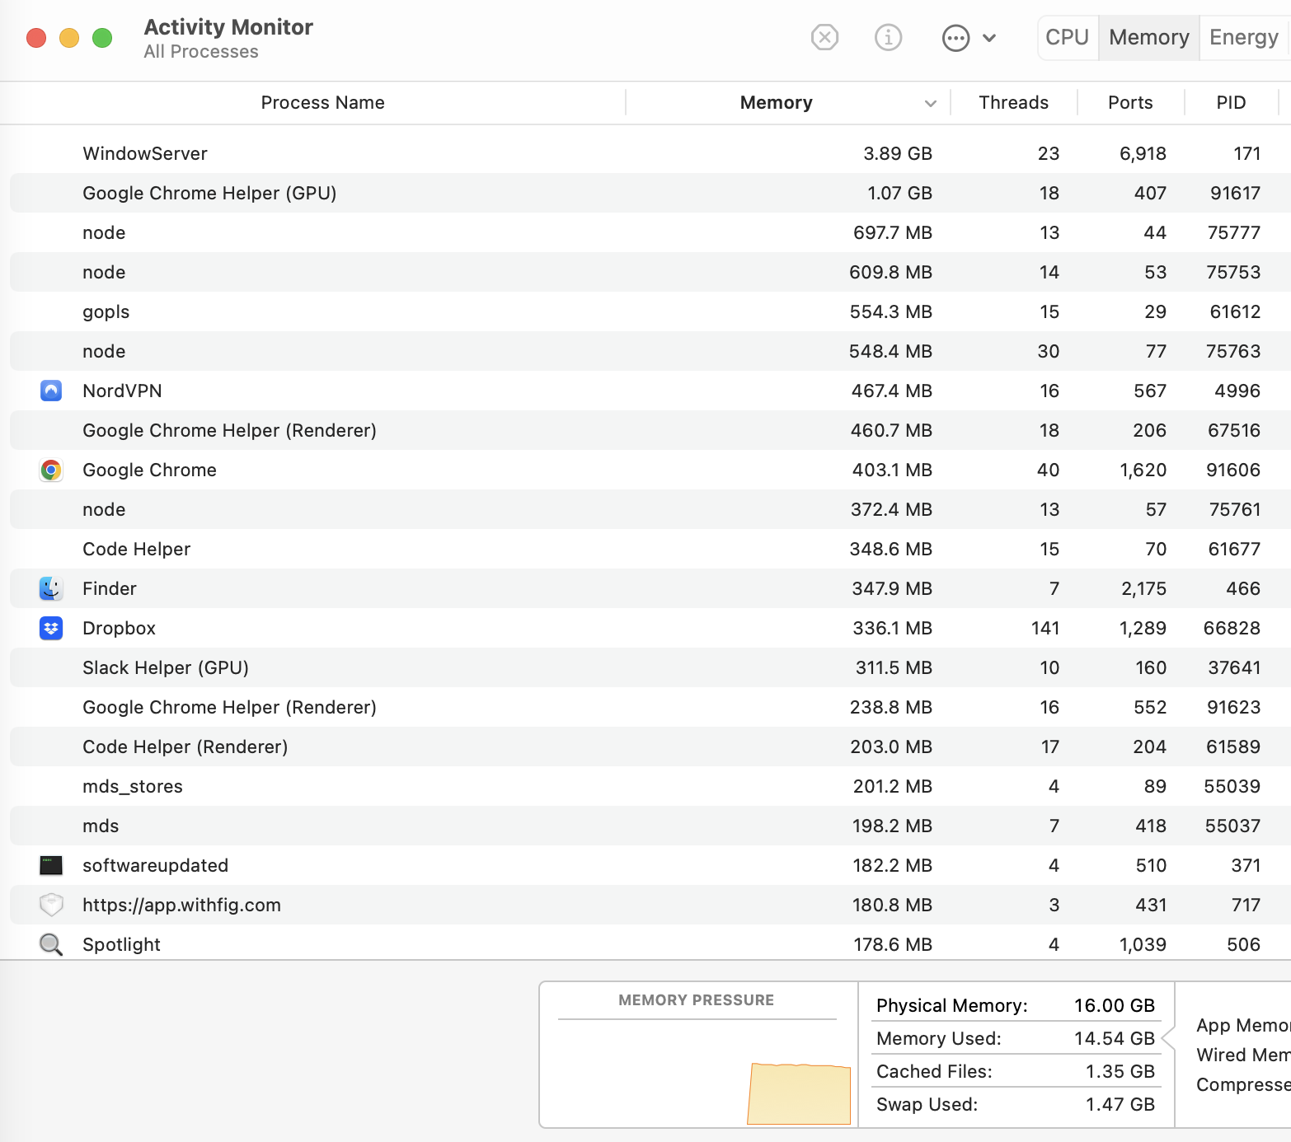Switch to the CPU tab
Image resolution: width=1291 pixels, height=1142 pixels.
[x=1067, y=38]
